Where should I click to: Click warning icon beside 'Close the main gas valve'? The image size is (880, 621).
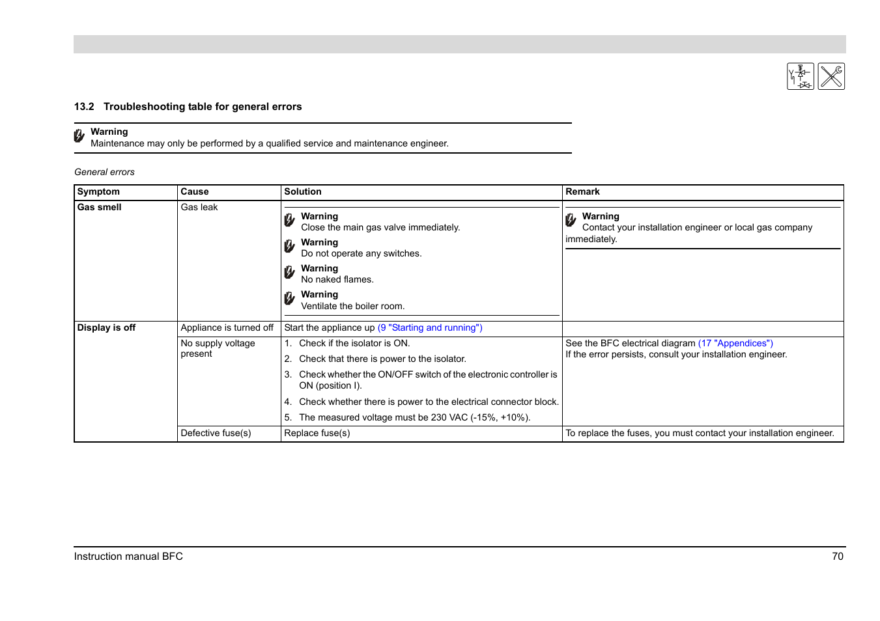click(290, 220)
